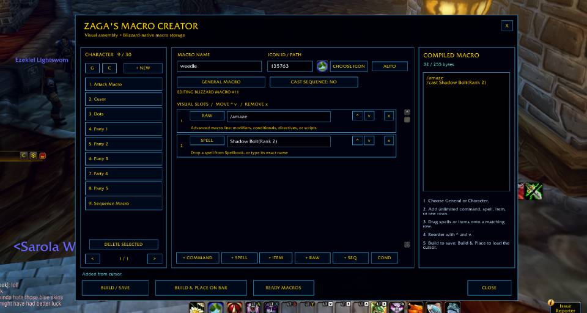Go to the previous macro list page
The width and height of the screenshot is (587, 313).
[92, 259]
